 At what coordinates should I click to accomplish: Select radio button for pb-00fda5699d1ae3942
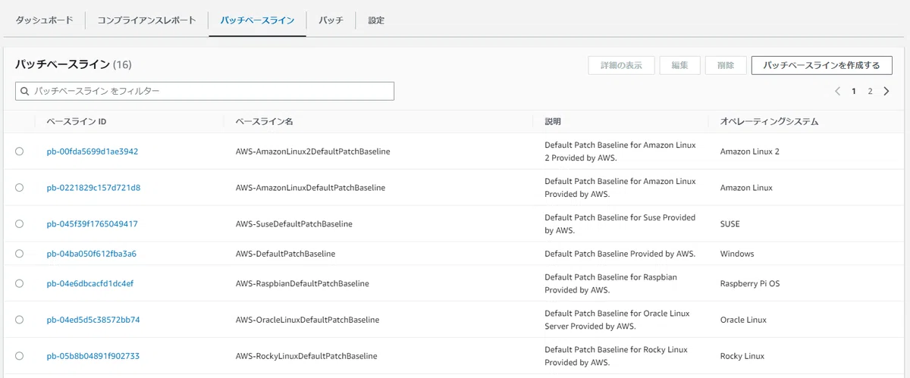pos(19,152)
